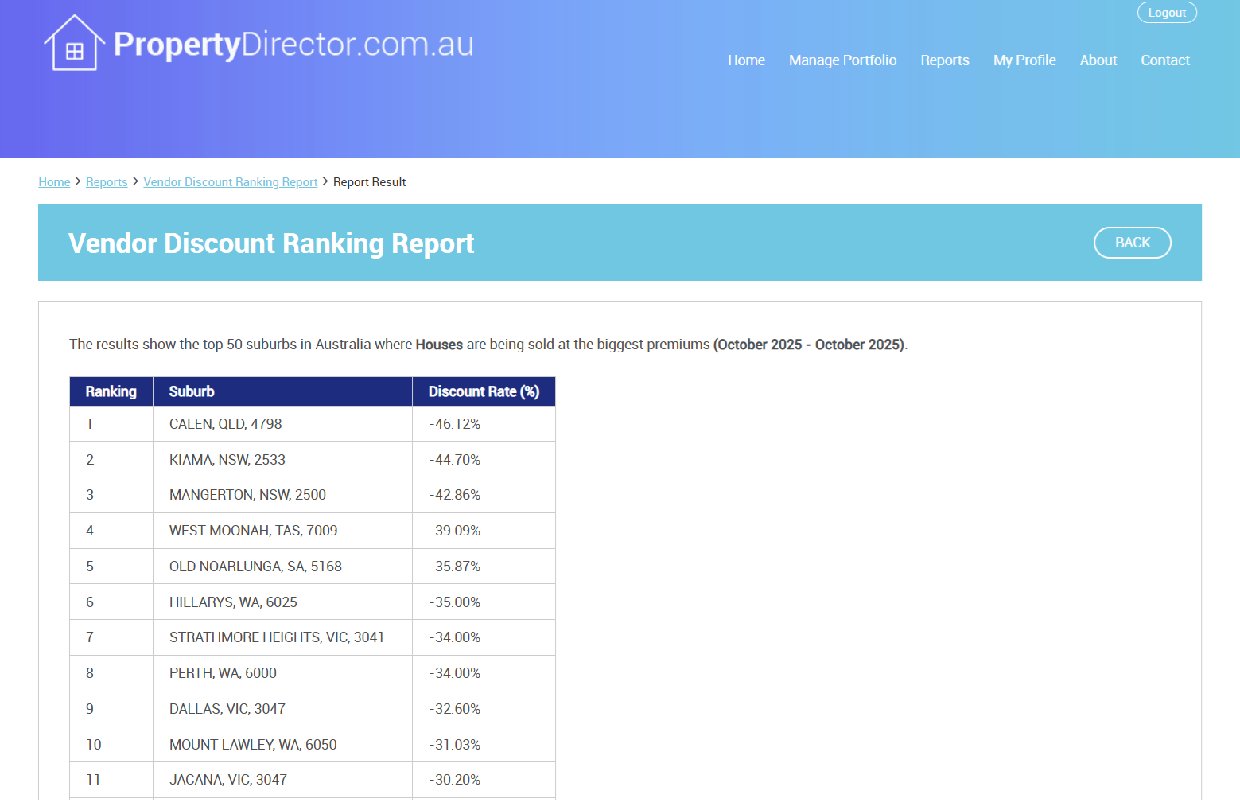Open Manage Portfolio in the navigation bar
The width and height of the screenshot is (1240, 806).
click(842, 60)
